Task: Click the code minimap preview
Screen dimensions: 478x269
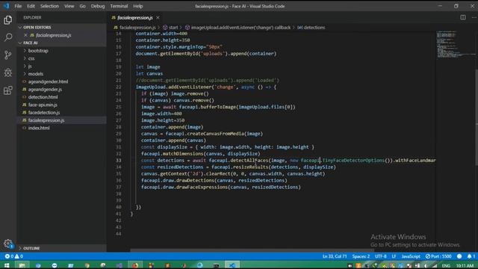Action: pyautogui.click(x=455, y=45)
